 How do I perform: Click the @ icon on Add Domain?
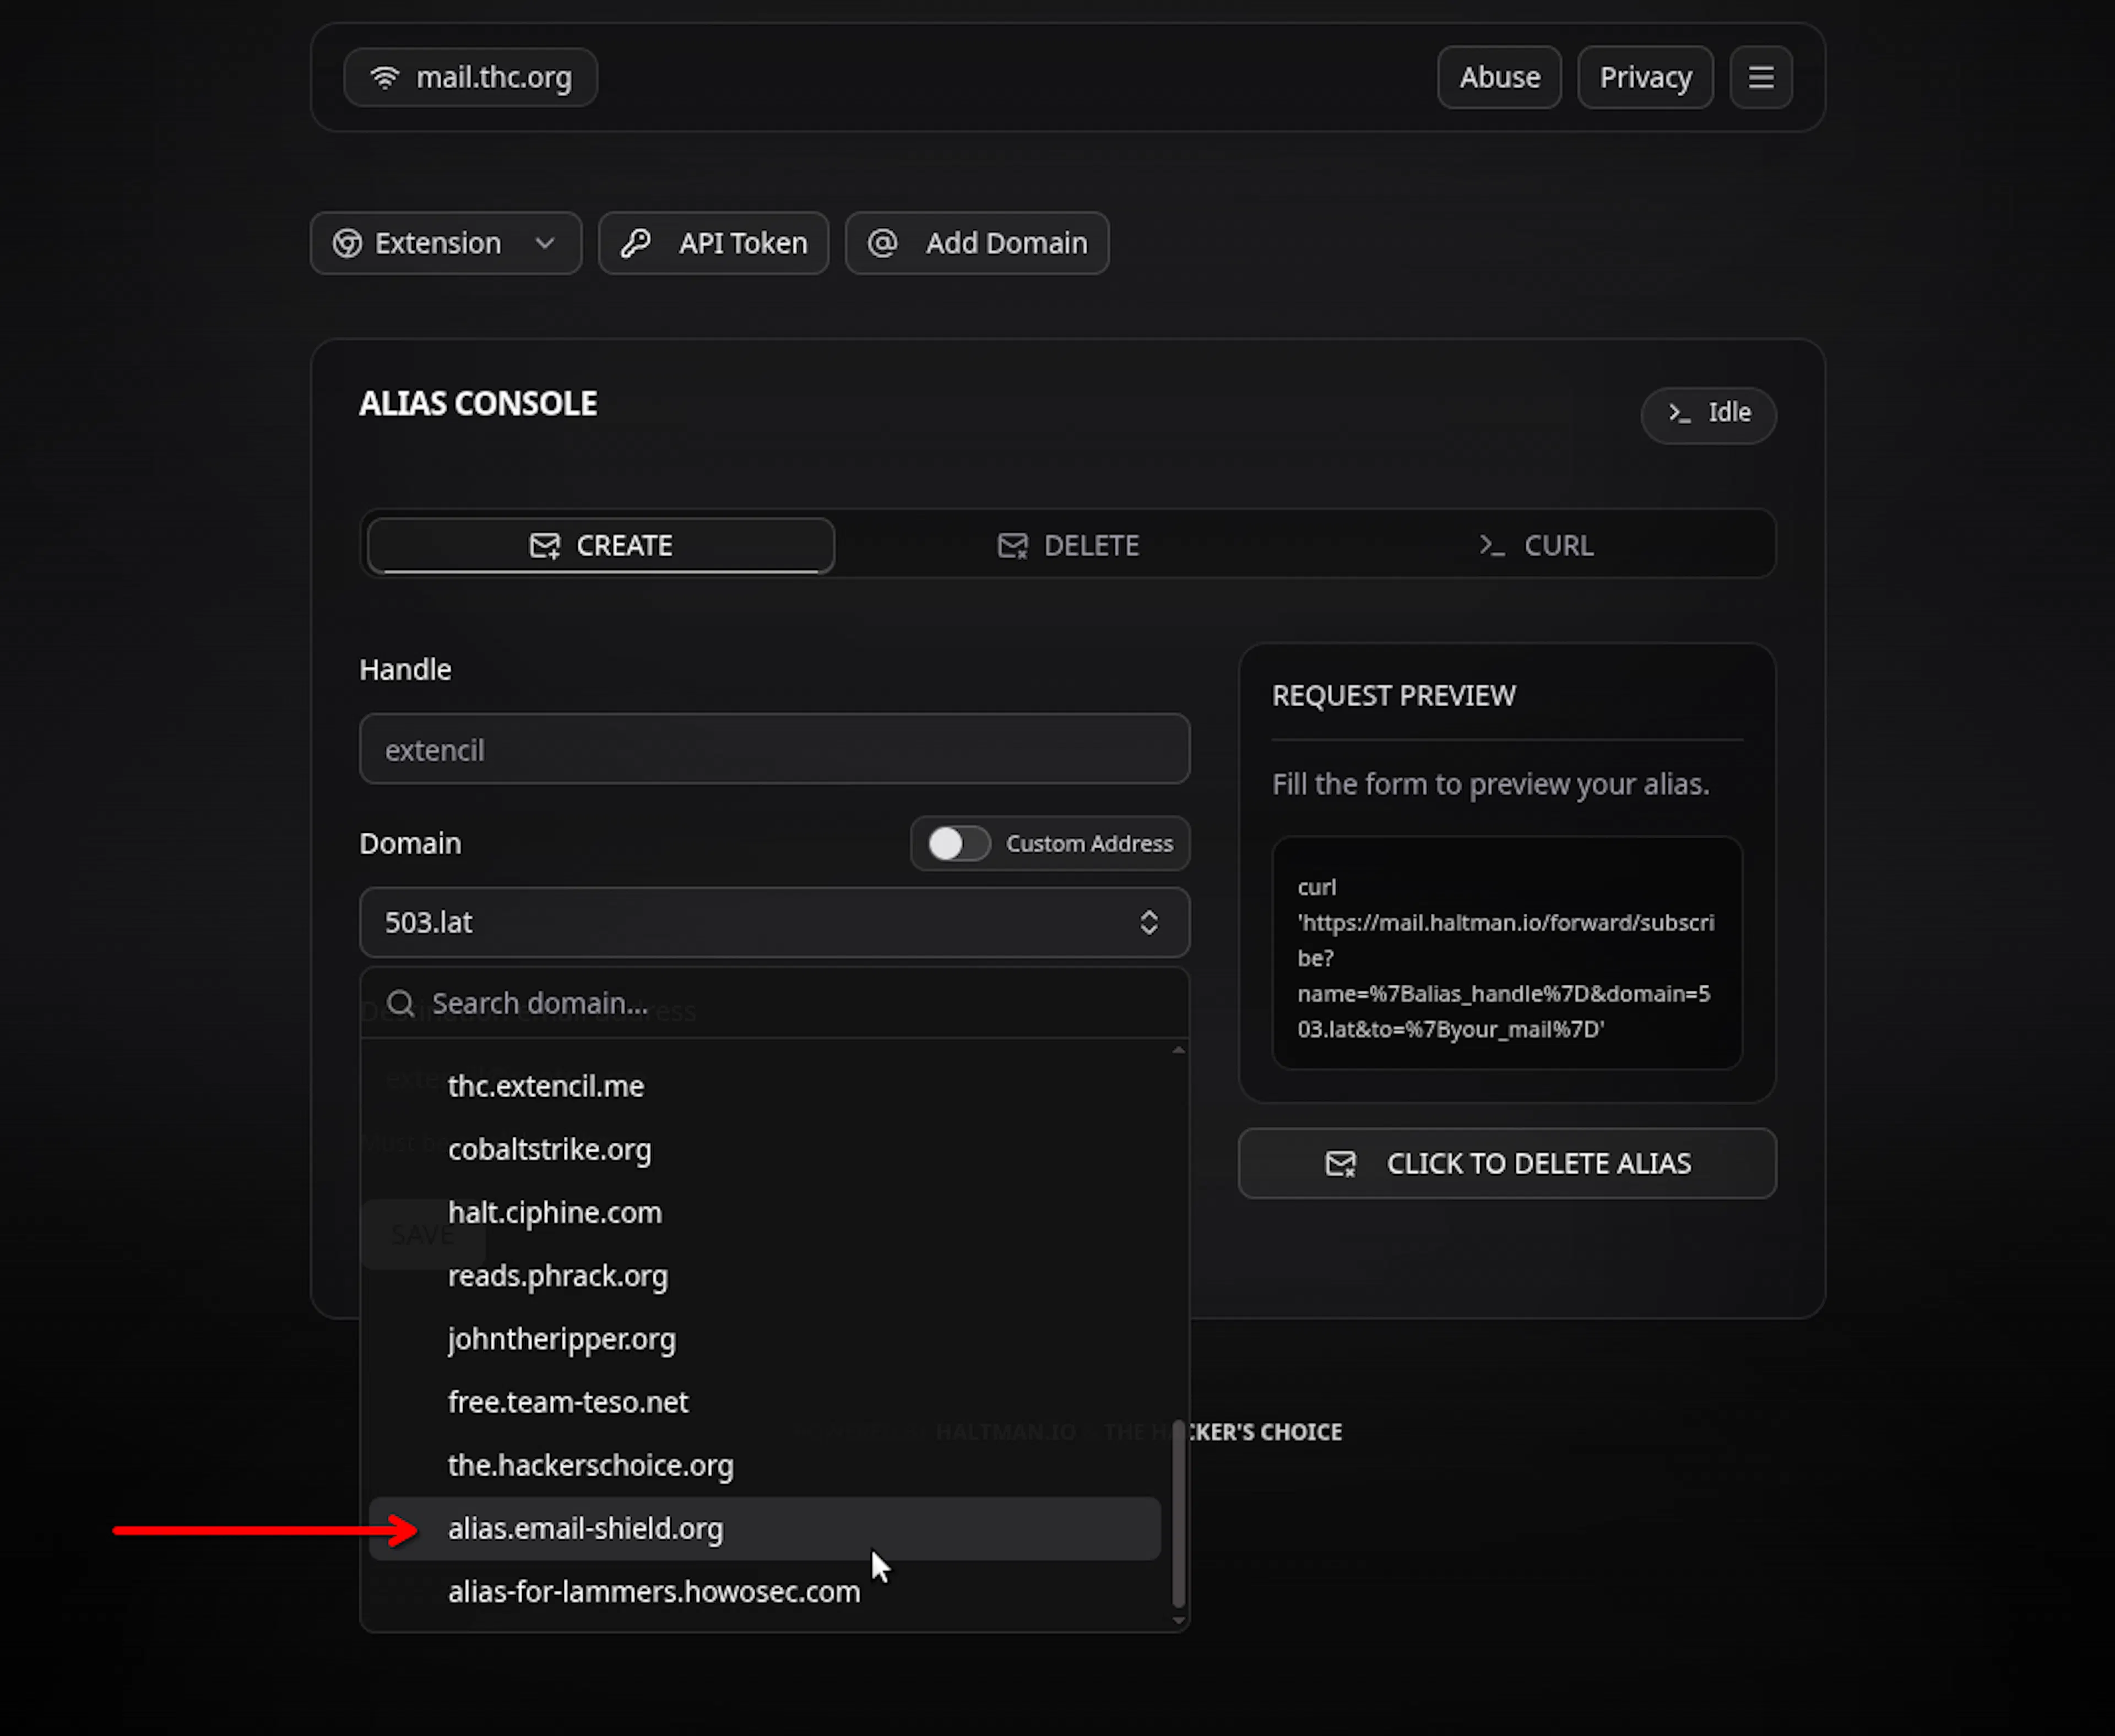882,243
